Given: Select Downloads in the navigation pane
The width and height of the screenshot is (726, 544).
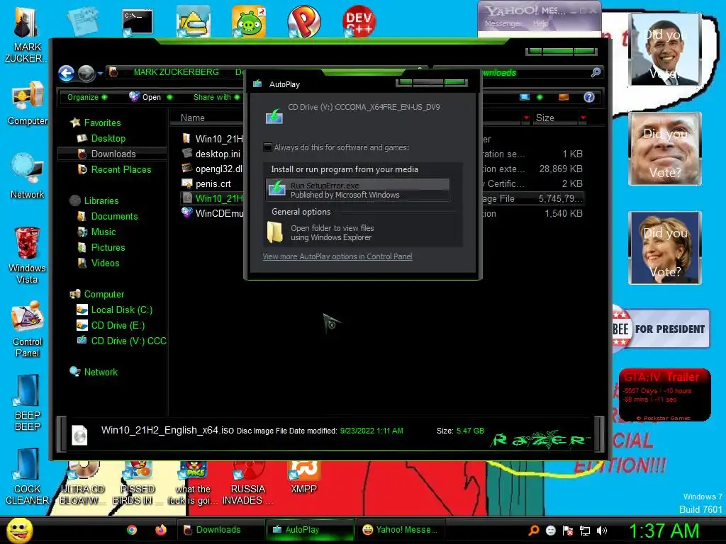Looking at the screenshot, I should 113,154.
